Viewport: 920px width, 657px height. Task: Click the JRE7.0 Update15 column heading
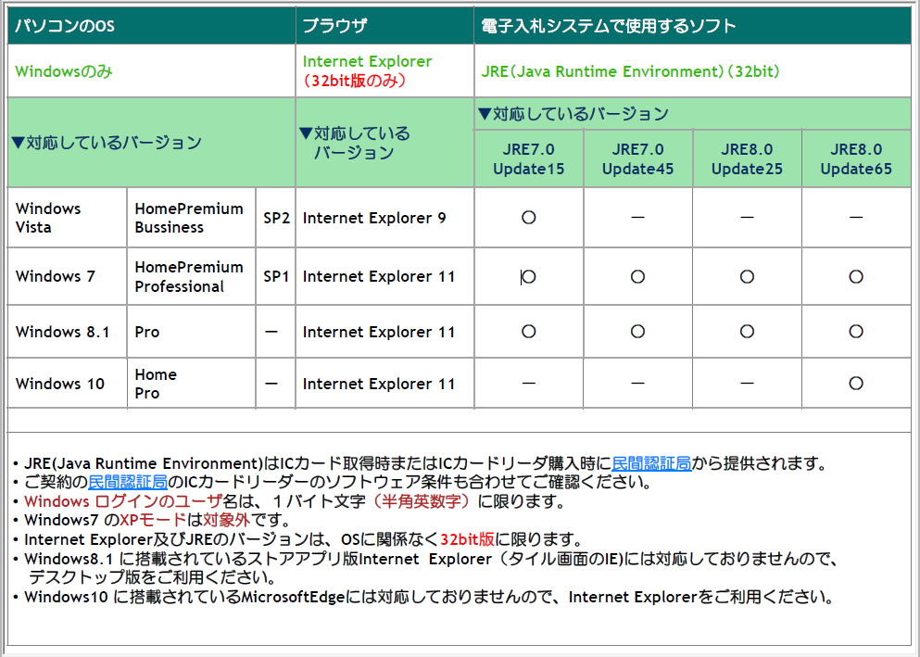coord(528,159)
